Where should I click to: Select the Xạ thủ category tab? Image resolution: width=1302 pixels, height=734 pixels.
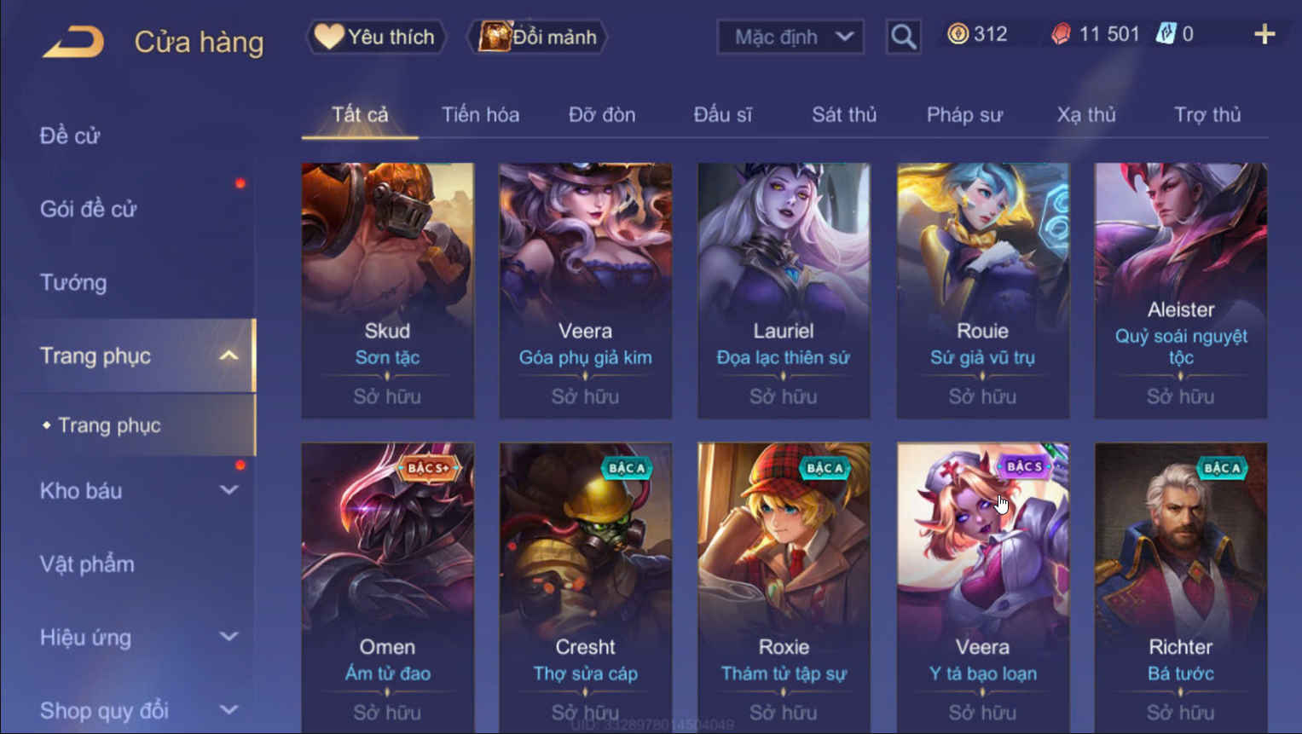(x=1086, y=114)
